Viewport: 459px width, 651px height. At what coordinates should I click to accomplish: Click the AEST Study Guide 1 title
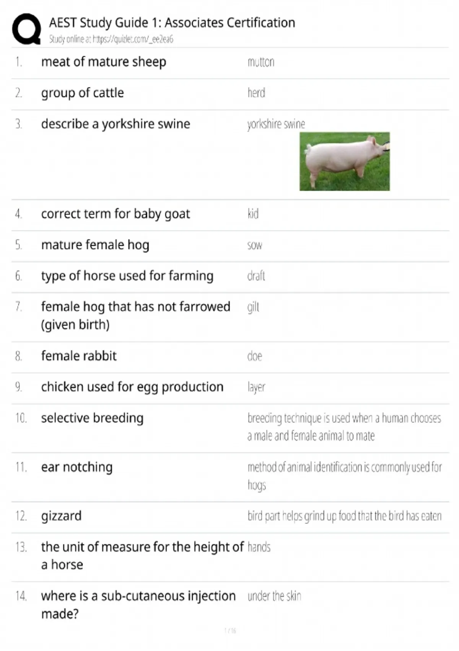[x=172, y=23]
